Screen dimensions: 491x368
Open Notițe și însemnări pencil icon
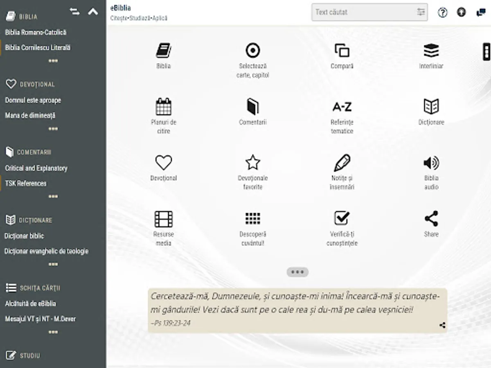(x=342, y=163)
